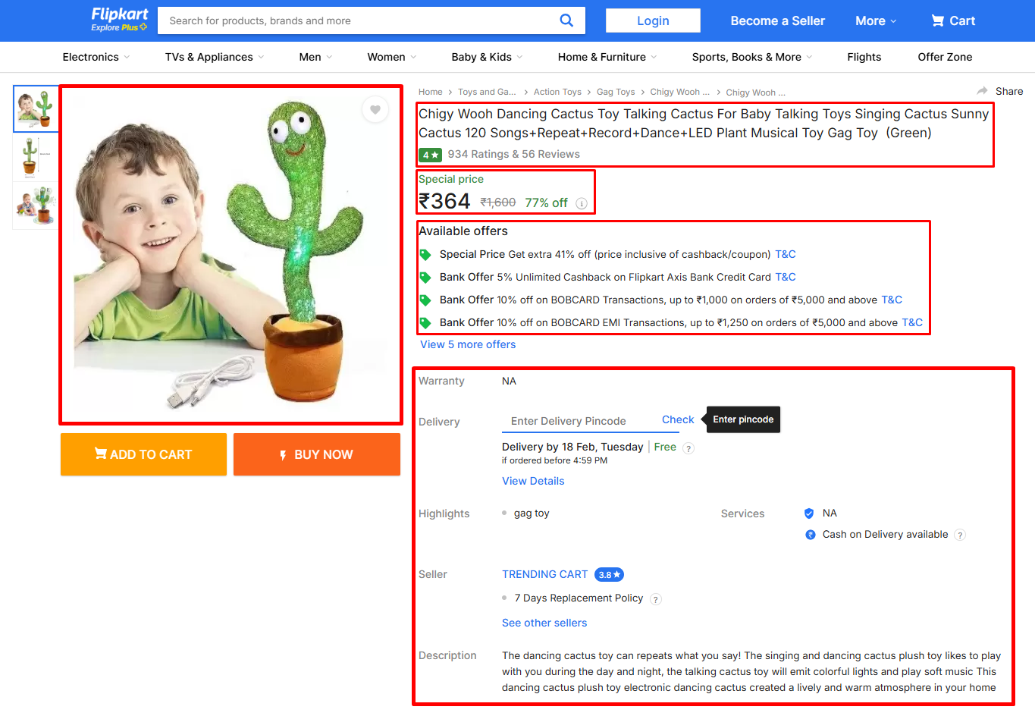Expand the Women category menu

click(x=392, y=57)
